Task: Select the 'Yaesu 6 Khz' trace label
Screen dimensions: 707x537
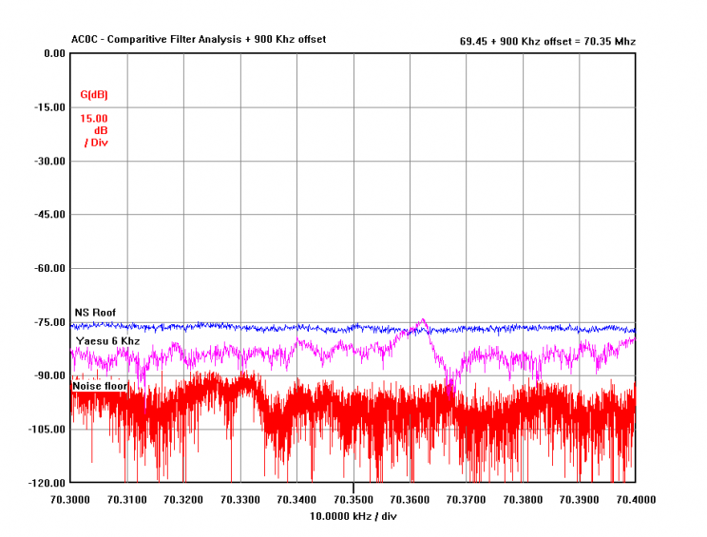Action: 107,340
